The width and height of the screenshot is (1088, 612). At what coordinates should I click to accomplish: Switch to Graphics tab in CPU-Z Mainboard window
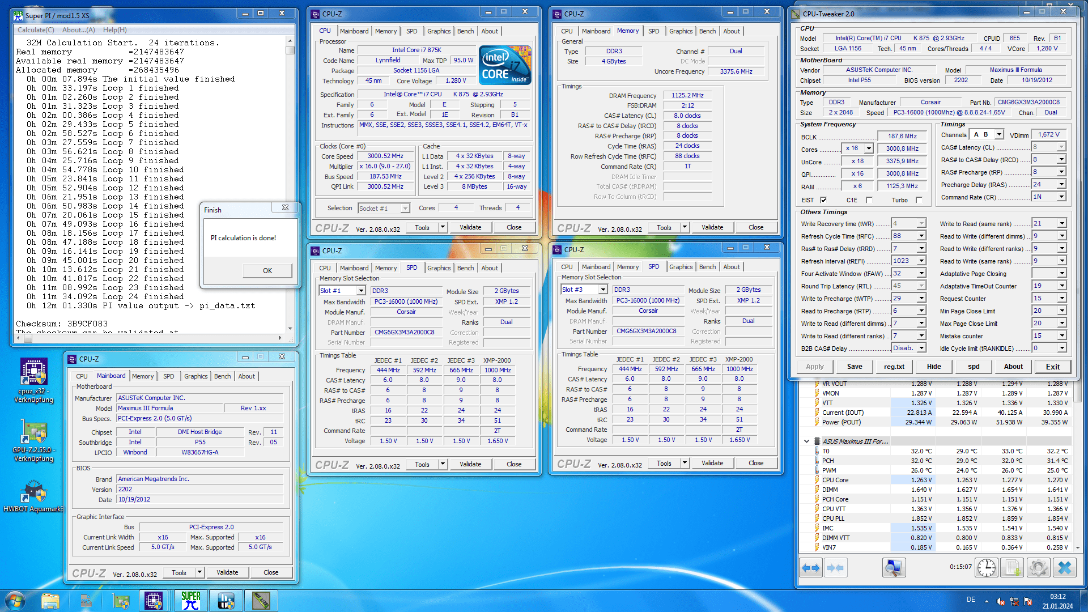196,376
